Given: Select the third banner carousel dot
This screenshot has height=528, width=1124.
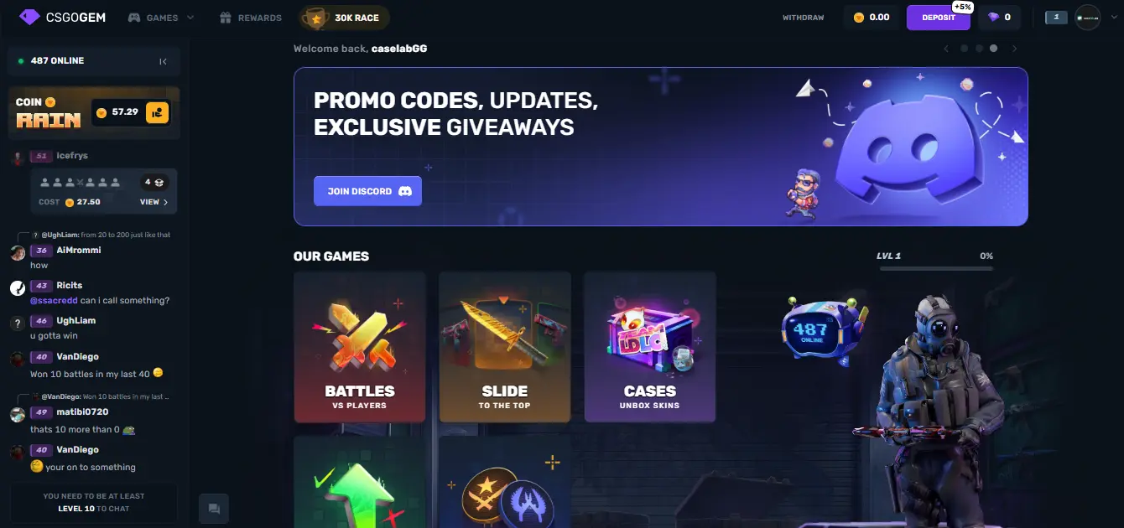Looking at the screenshot, I should [x=993, y=49].
